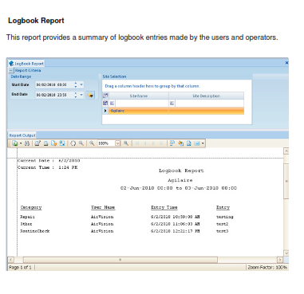
Task: Click the Agilaire row indicator arrow
Action: pos(105,111)
